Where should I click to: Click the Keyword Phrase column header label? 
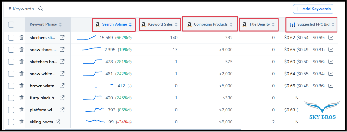tap(43, 24)
